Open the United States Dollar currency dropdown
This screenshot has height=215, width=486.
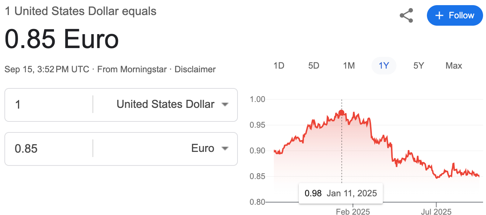point(173,105)
